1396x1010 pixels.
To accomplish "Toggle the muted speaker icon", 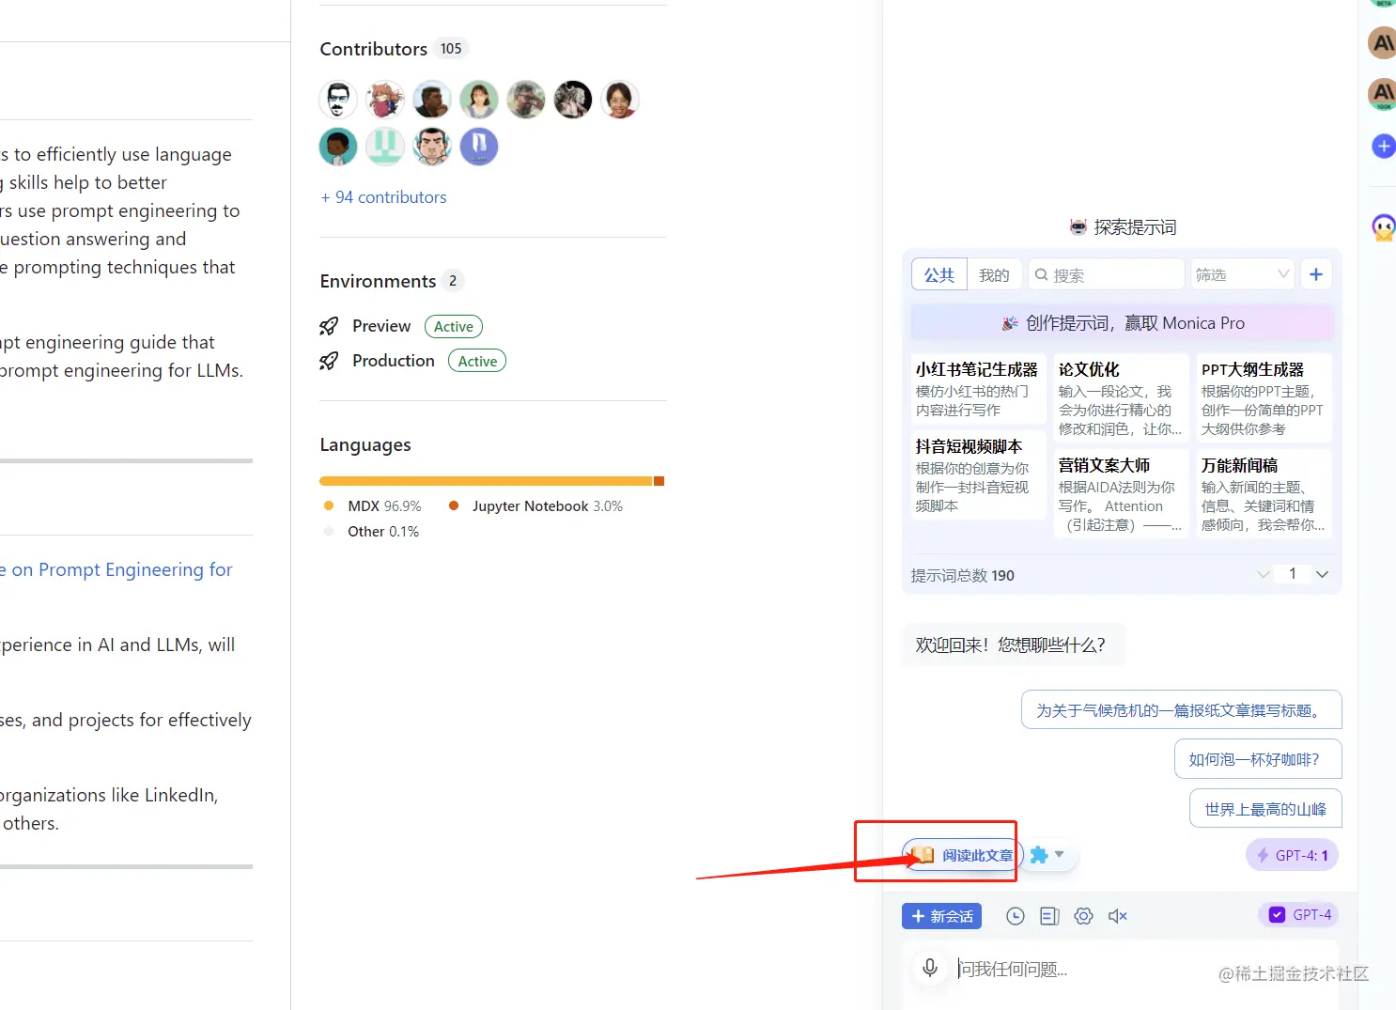I will click(1118, 916).
